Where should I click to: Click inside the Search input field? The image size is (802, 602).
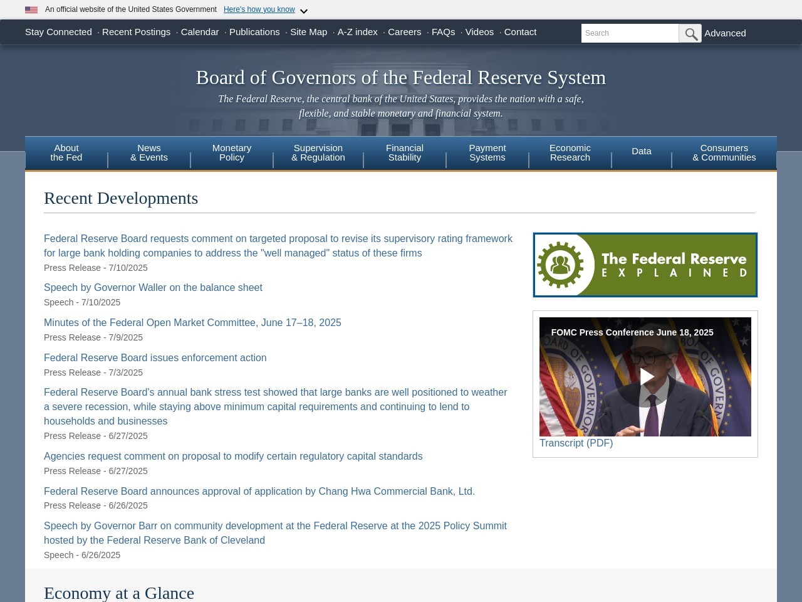[630, 33]
